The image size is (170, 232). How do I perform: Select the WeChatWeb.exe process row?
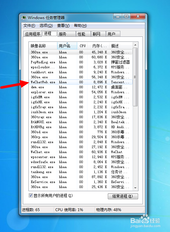[81, 82]
